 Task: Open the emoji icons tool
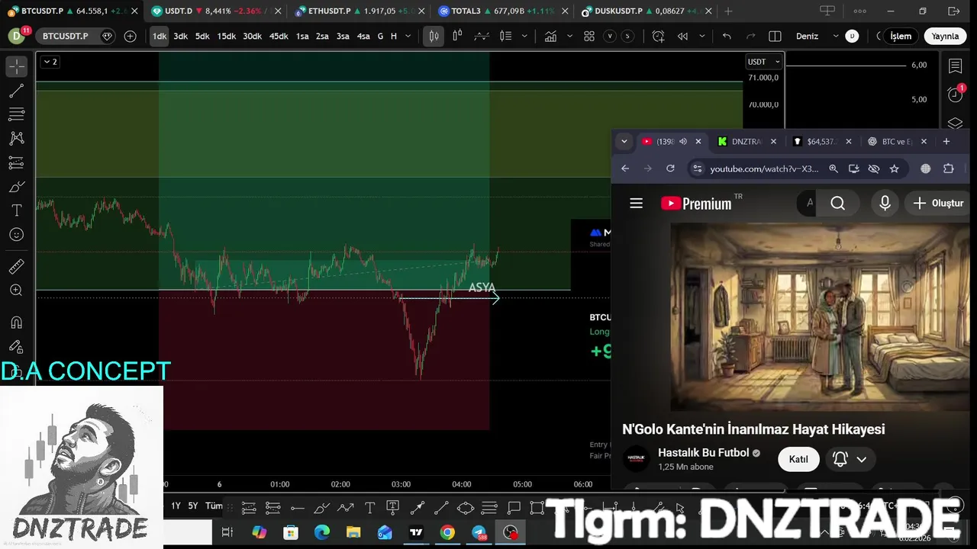[16, 235]
